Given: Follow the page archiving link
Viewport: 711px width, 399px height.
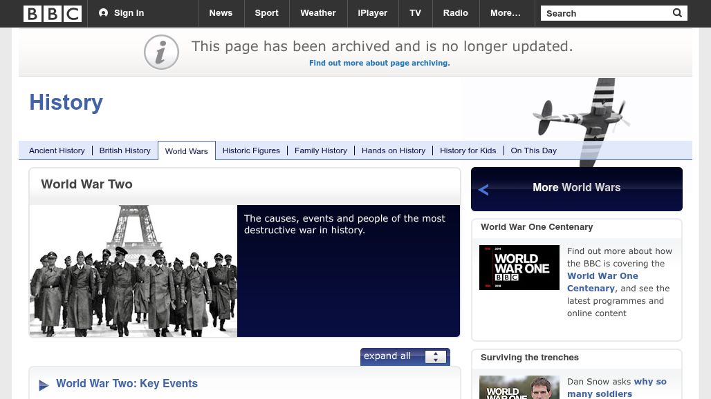Looking at the screenshot, I should click(379, 63).
